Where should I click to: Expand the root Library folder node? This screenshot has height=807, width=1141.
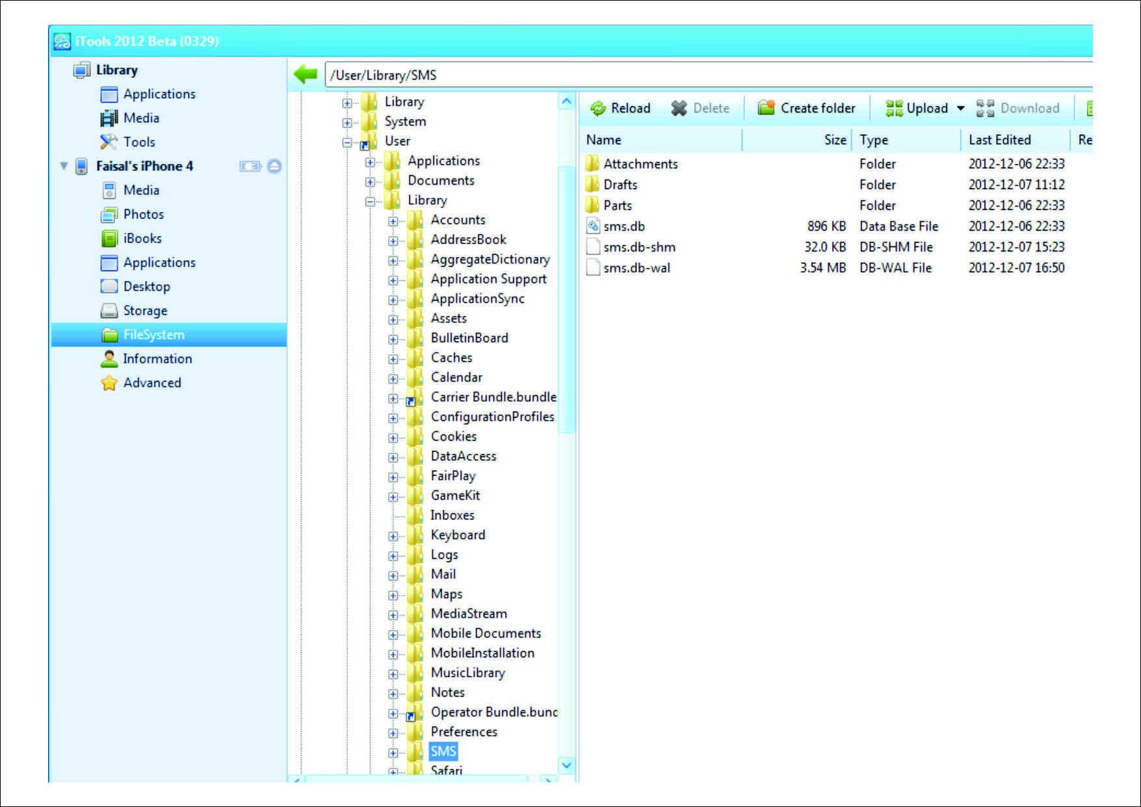coord(347,103)
